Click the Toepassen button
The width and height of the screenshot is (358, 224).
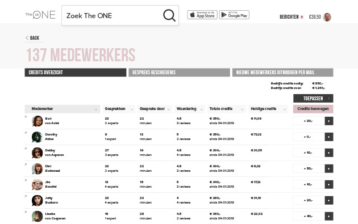point(313,99)
